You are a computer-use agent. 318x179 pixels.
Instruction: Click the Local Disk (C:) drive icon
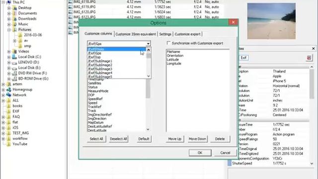[14, 57]
